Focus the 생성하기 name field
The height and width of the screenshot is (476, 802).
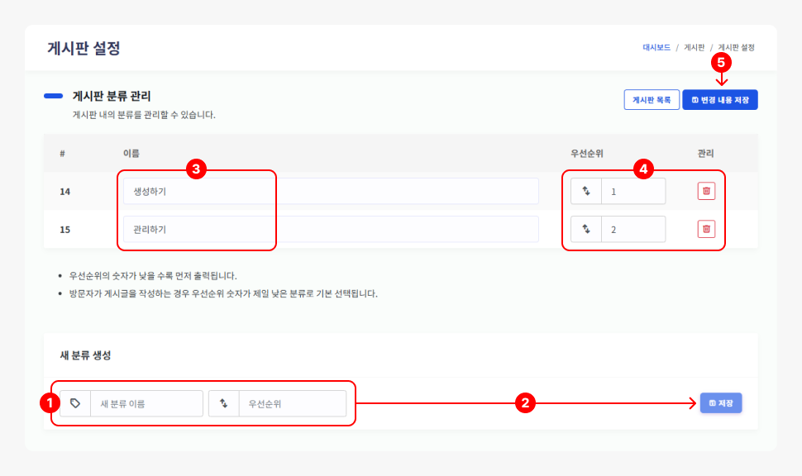[x=331, y=192]
